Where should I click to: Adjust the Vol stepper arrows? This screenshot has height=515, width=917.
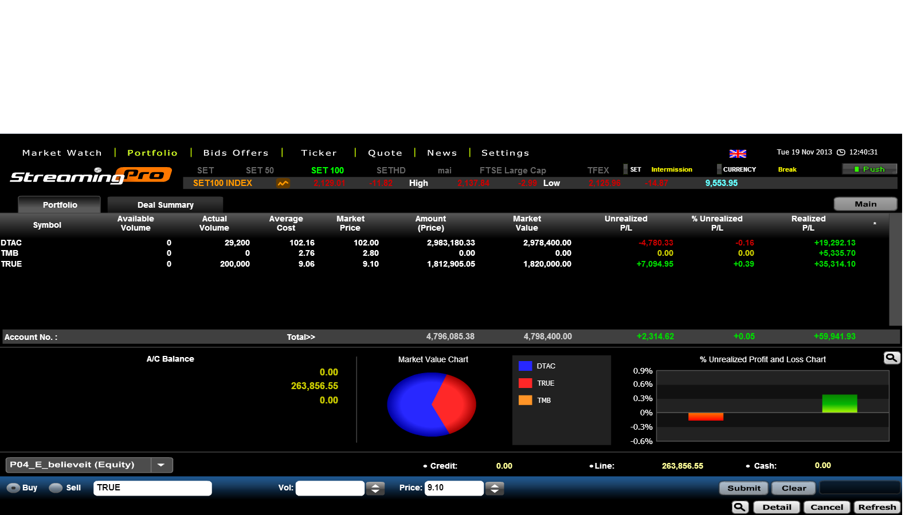(375, 488)
